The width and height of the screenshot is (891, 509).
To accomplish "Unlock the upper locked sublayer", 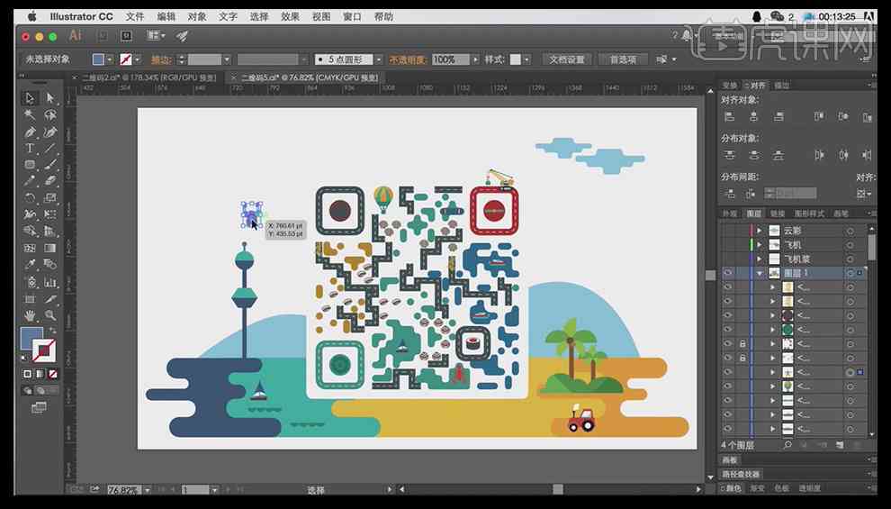I will [742, 344].
